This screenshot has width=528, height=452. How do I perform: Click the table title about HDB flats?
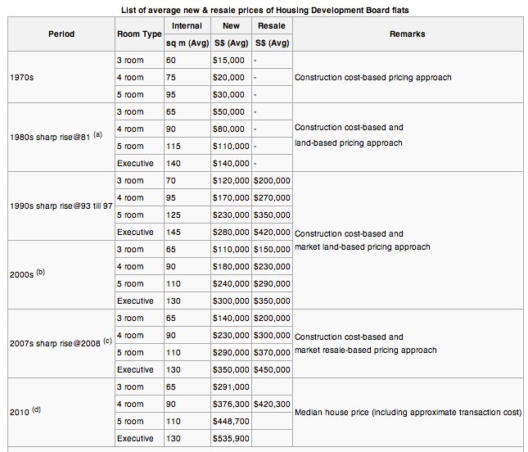coord(265,10)
